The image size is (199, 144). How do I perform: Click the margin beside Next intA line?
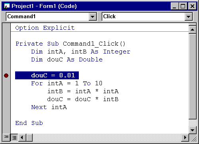6,107
